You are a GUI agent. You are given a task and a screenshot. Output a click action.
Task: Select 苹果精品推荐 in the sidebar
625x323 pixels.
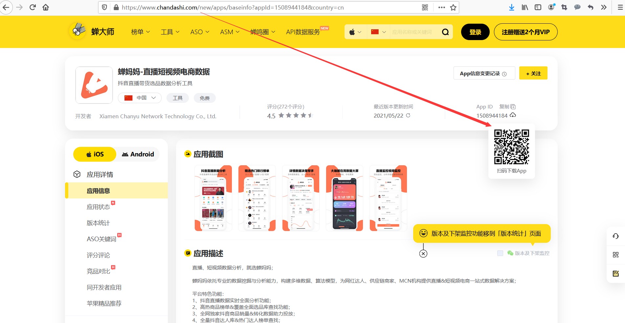[x=104, y=304]
